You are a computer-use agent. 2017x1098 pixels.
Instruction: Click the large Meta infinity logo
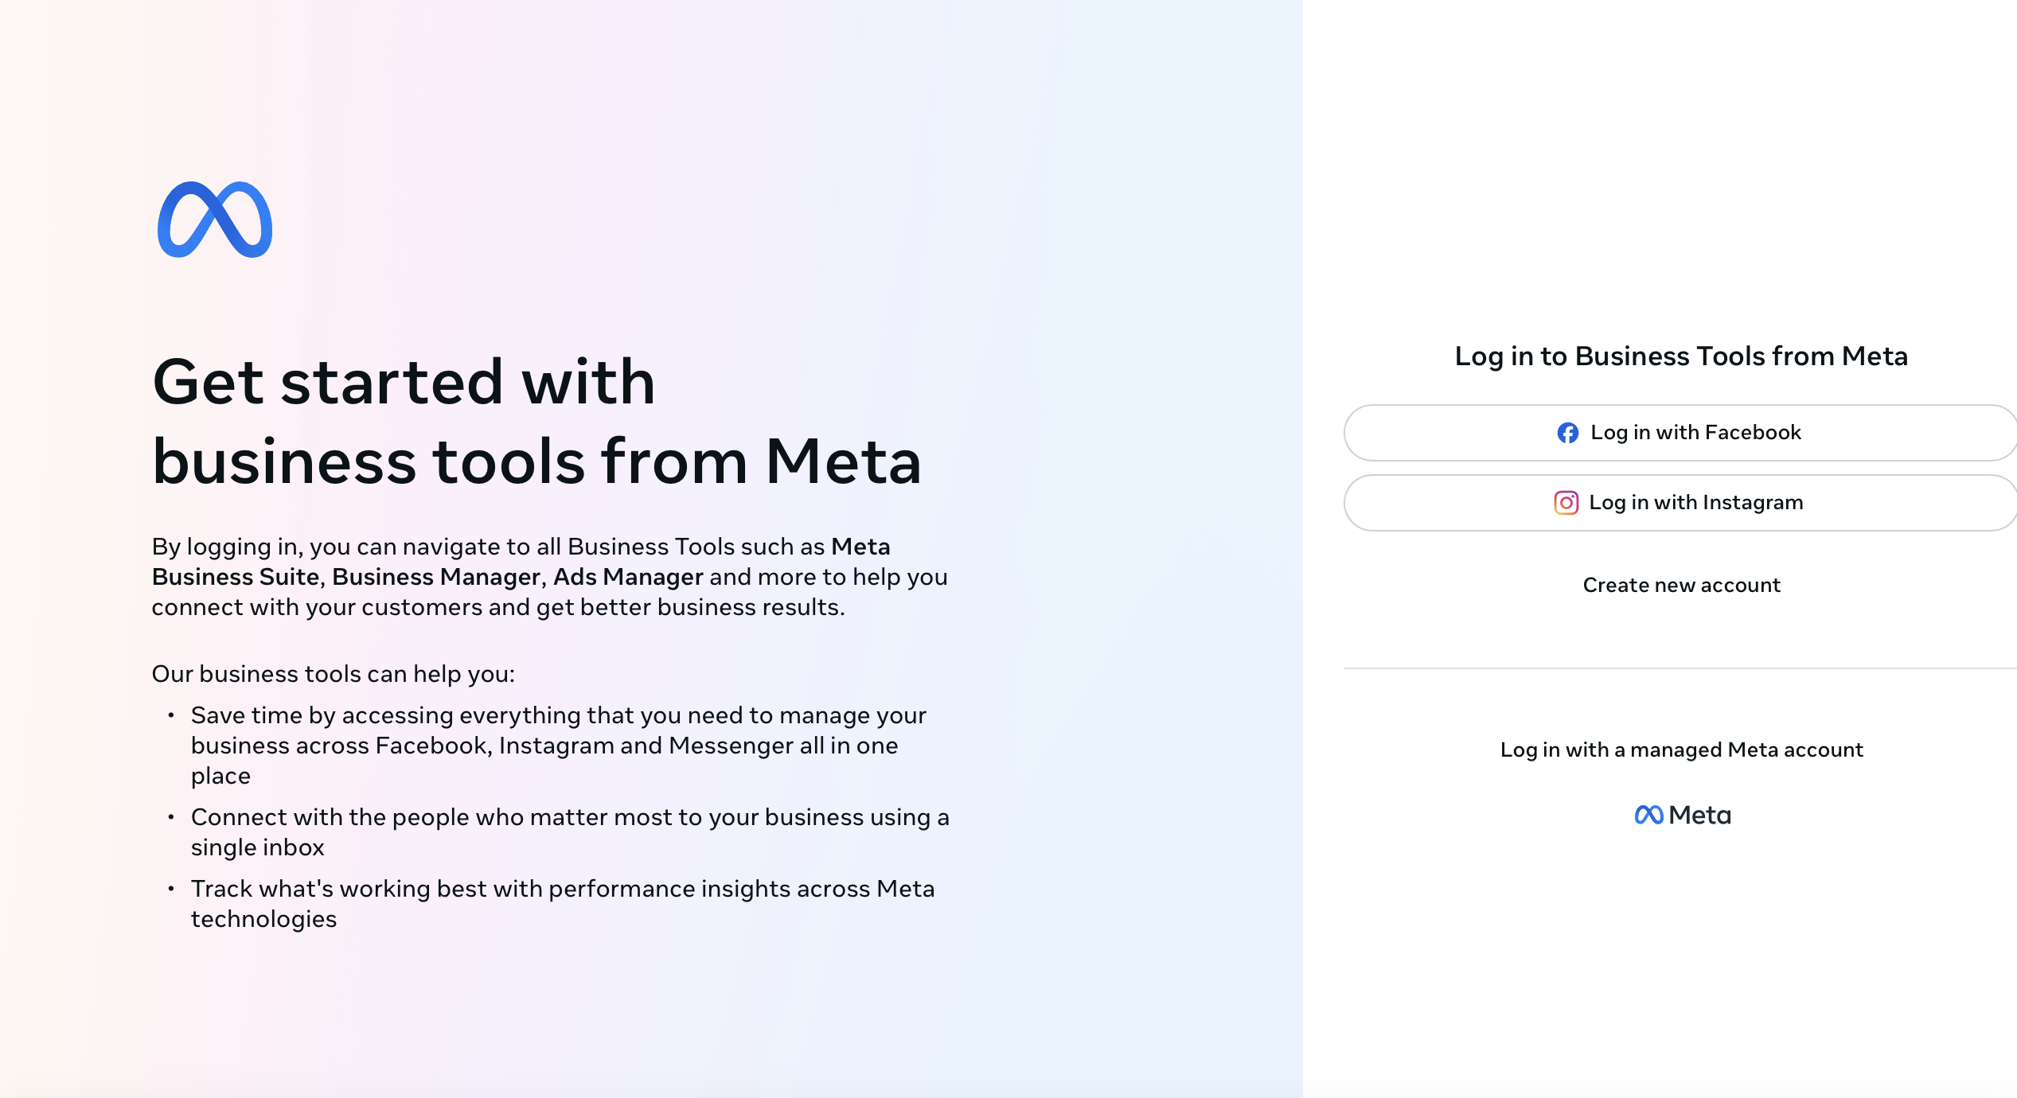coord(215,220)
